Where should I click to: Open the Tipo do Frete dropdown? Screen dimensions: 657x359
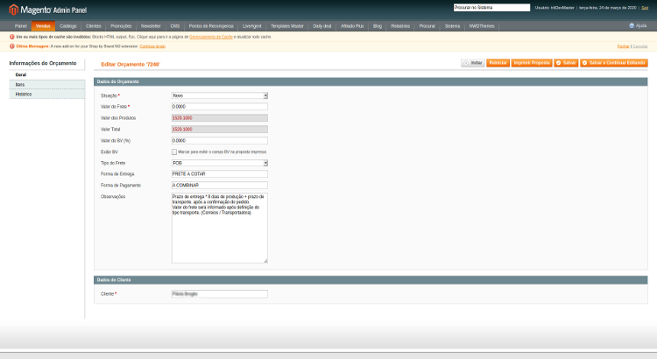(x=220, y=163)
